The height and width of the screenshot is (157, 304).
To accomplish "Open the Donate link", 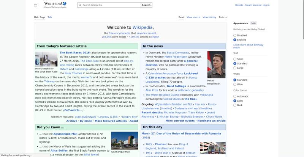I will (239, 5).
